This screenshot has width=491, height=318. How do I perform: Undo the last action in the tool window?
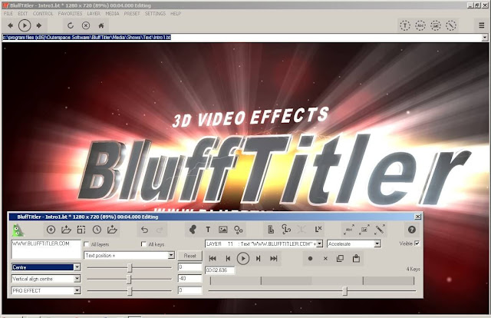(x=144, y=230)
